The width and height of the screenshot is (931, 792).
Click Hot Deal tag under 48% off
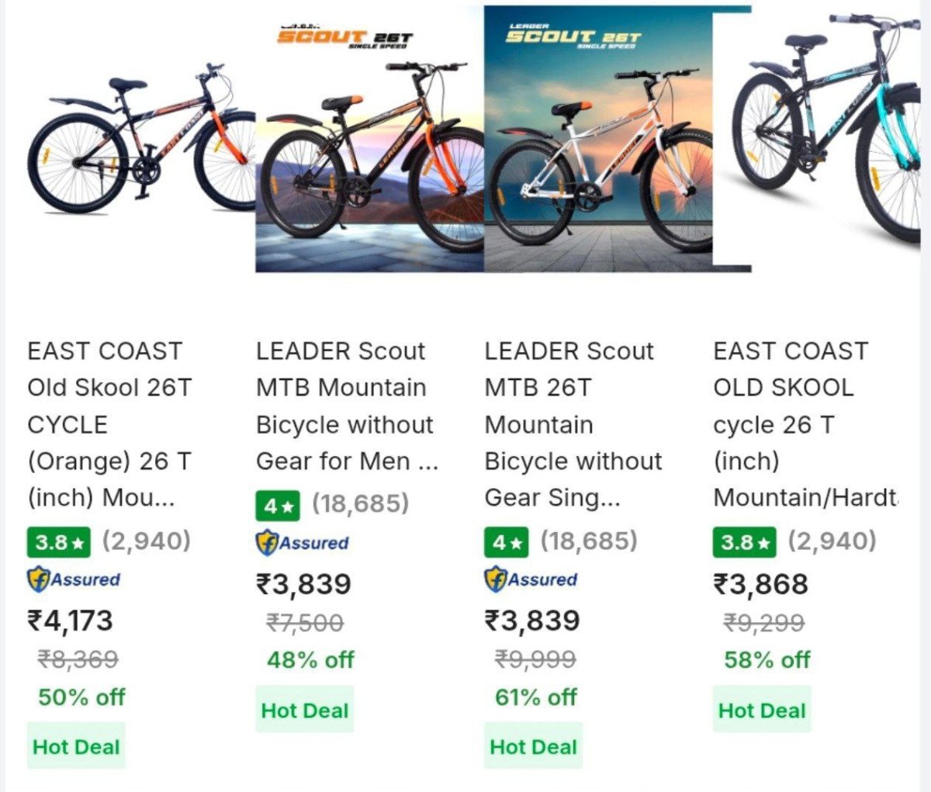pyautogui.click(x=305, y=710)
